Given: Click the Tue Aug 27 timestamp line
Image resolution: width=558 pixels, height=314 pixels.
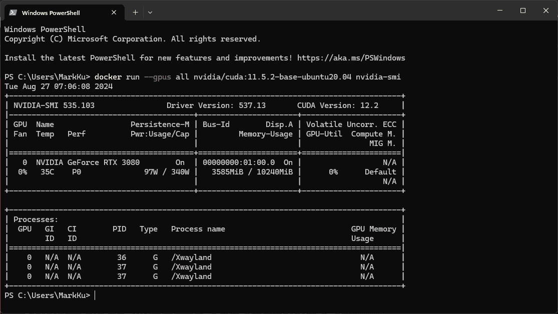Looking at the screenshot, I should (59, 86).
